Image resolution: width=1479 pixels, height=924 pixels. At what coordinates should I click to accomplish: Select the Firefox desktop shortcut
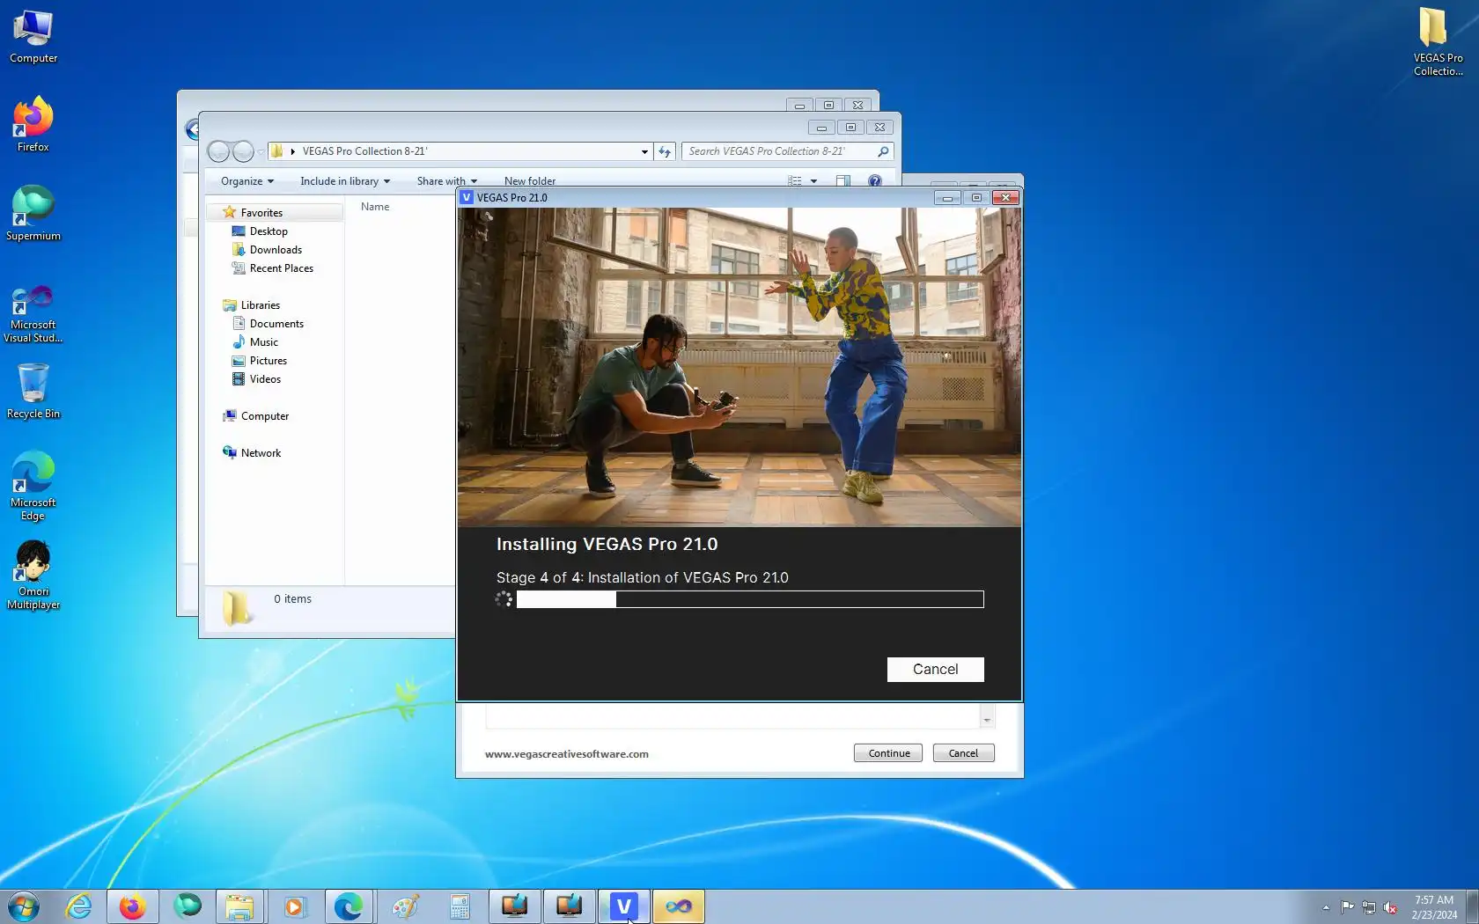click(33, 124)
